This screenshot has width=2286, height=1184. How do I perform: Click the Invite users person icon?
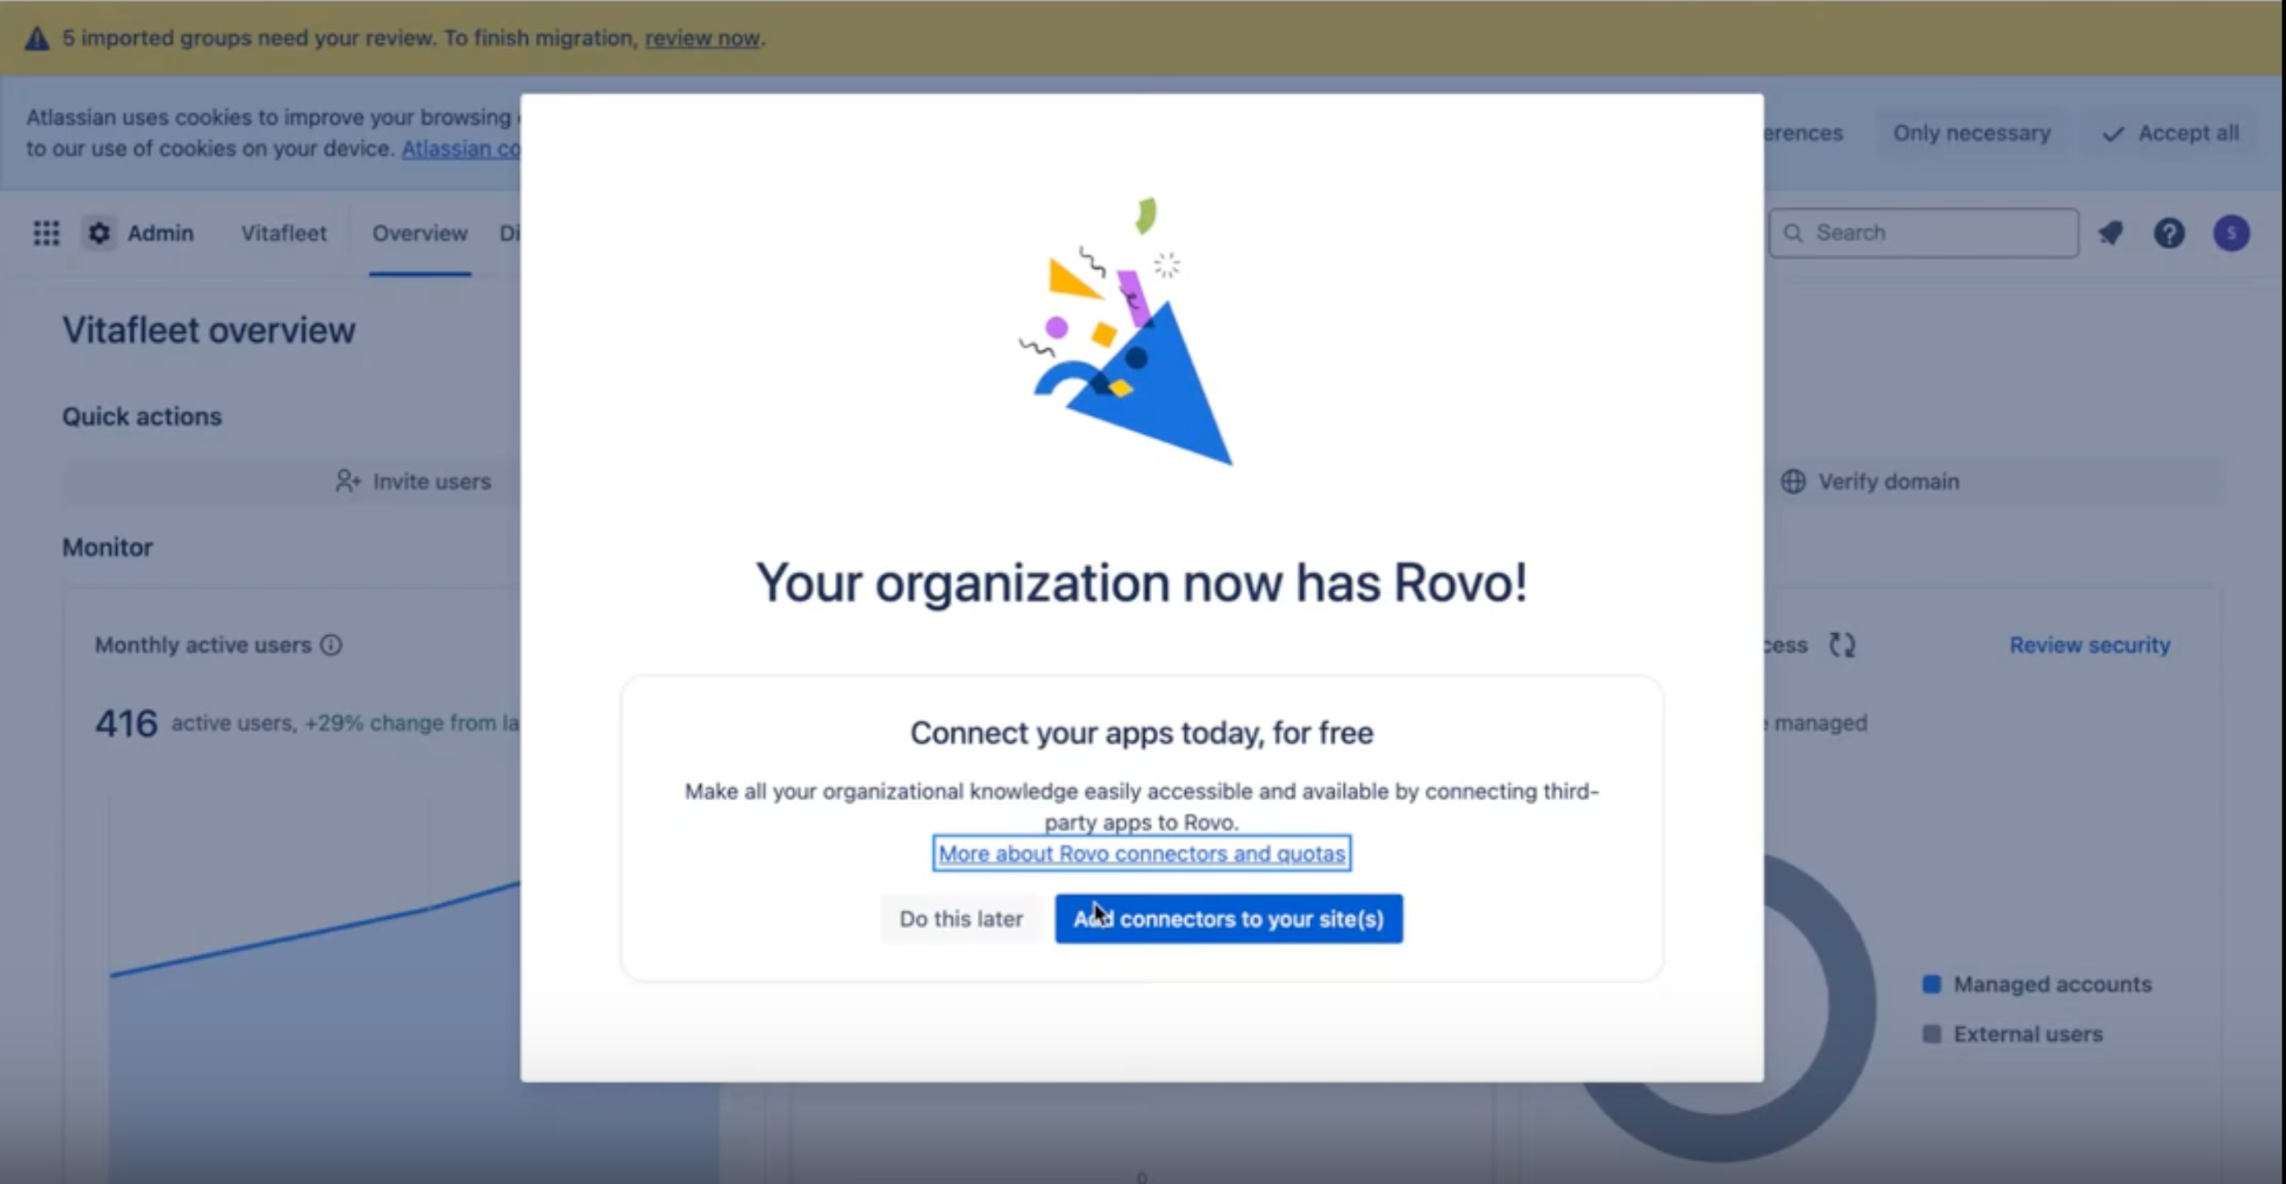point(347,481)
